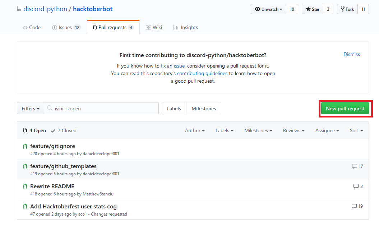The height and width of the screenshot is (226, 379).
Task: Open the Filters dropdown
Action: tap(30, 109)
